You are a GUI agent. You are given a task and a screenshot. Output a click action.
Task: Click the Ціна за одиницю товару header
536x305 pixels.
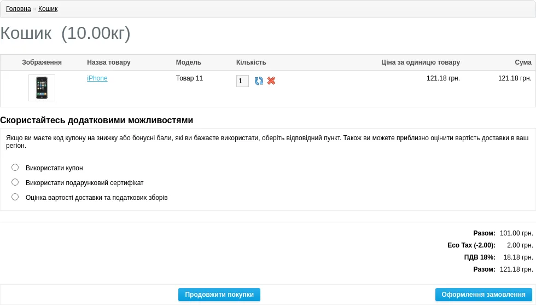point(421,62)
